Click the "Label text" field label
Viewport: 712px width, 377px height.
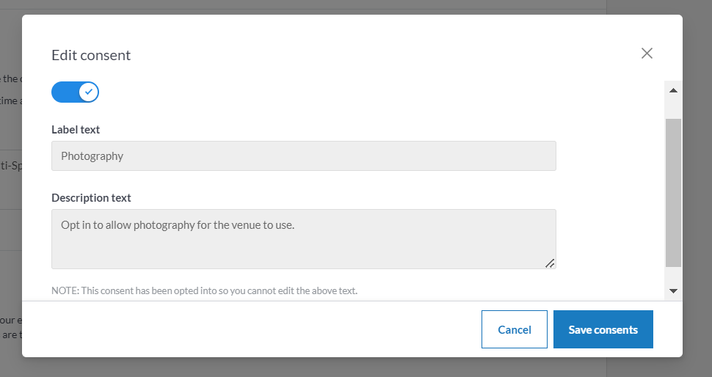point(76,130)
